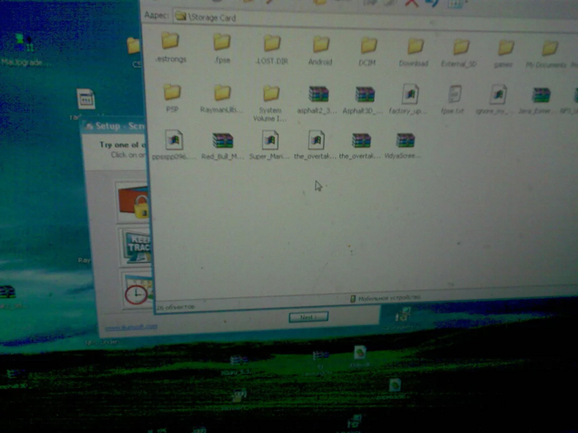The height and width of the screenshot is (433, 578).
Task: Select the Java_Emer... archive
Action: [x=539, y=100]
